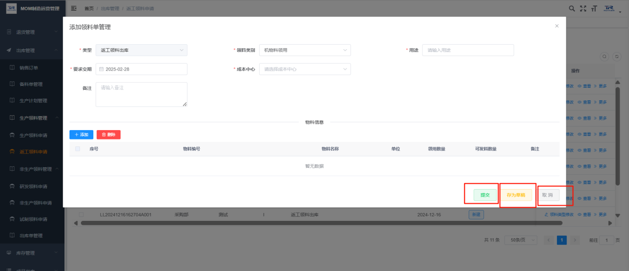The height and width of the screenshot is (271, 629).
Task: Open 非生产领料申请 sidebar item
Action: [x=35, y=203]
